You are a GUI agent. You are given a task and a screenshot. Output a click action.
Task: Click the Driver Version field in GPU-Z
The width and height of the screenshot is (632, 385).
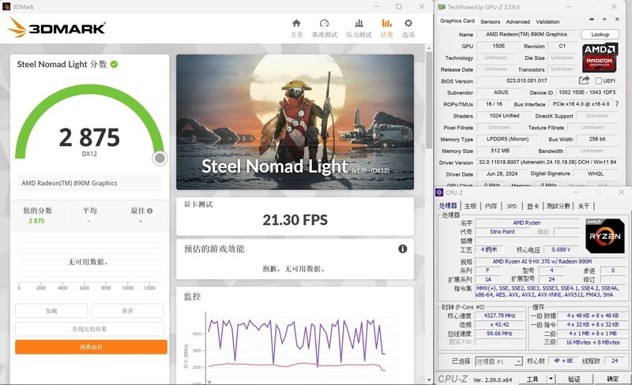pyautogui.click(x=547, y=163)
